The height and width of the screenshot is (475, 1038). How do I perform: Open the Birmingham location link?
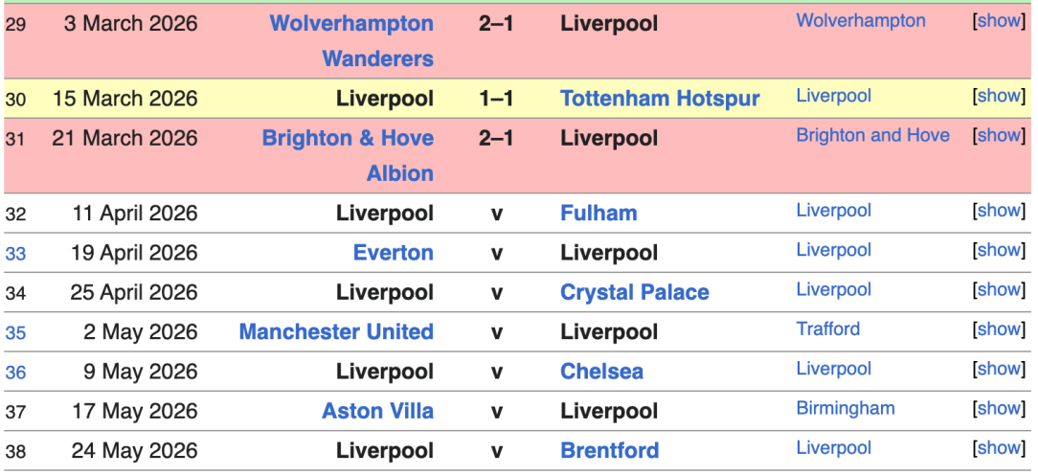pyautogui.click(x=845, y=408)
